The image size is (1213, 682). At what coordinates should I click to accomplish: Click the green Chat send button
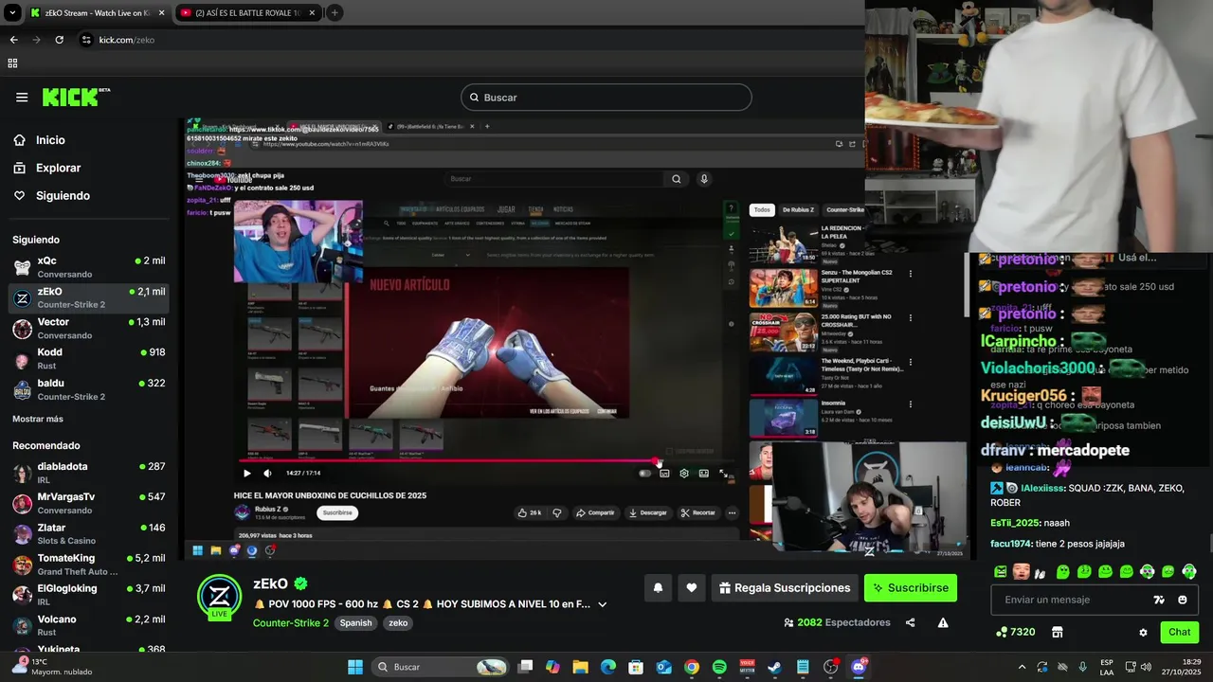pos(1179,632)
